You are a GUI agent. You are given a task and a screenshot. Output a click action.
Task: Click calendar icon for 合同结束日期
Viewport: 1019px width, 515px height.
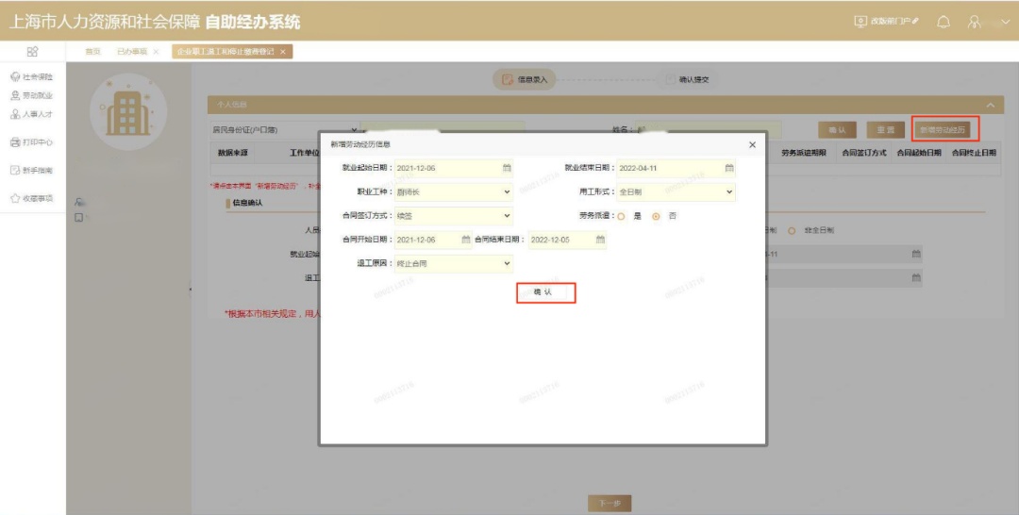599,240
